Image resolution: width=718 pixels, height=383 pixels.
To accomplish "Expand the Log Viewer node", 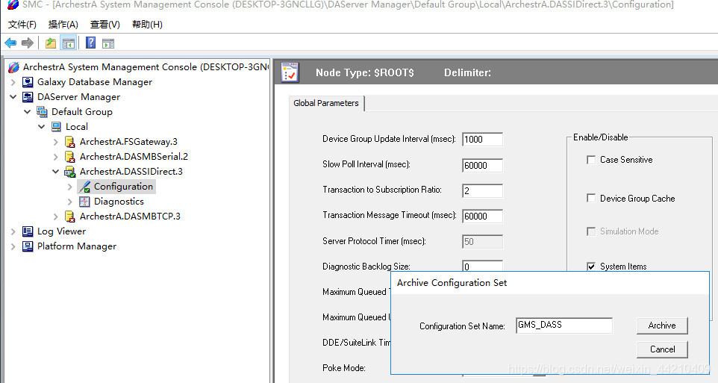I will (13, 231).
